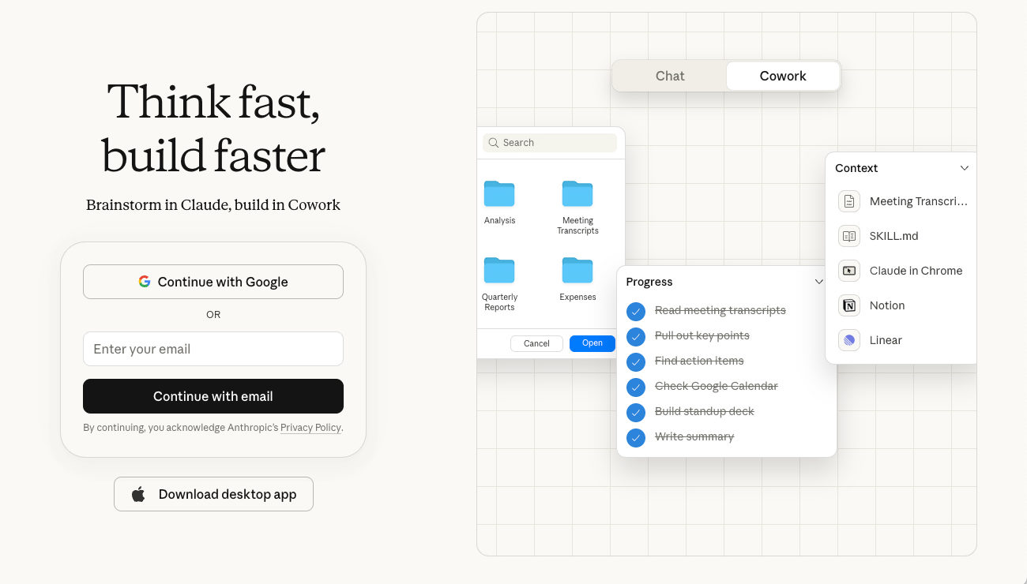Toggle the Build standup deck checkbox

pyautogui.click(x=636, y=412)
